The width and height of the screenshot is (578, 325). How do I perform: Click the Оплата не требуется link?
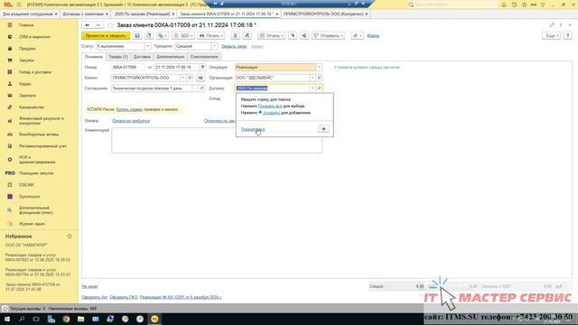pyautogui.click(x=131, y=121)
